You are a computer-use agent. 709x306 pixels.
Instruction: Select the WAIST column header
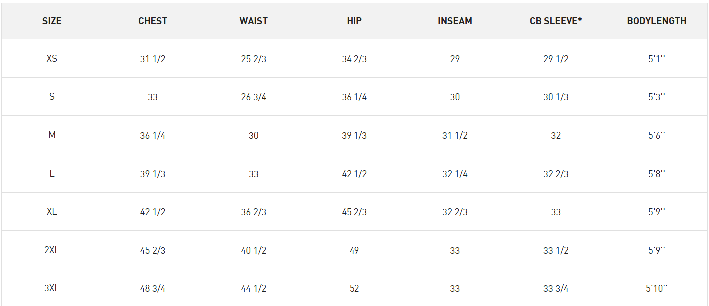254,21
